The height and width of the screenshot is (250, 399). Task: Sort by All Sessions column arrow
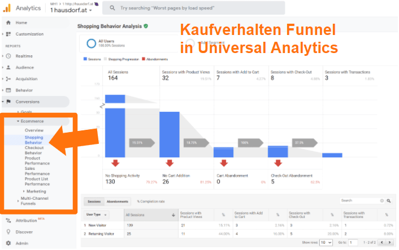(x=174, y=215)
